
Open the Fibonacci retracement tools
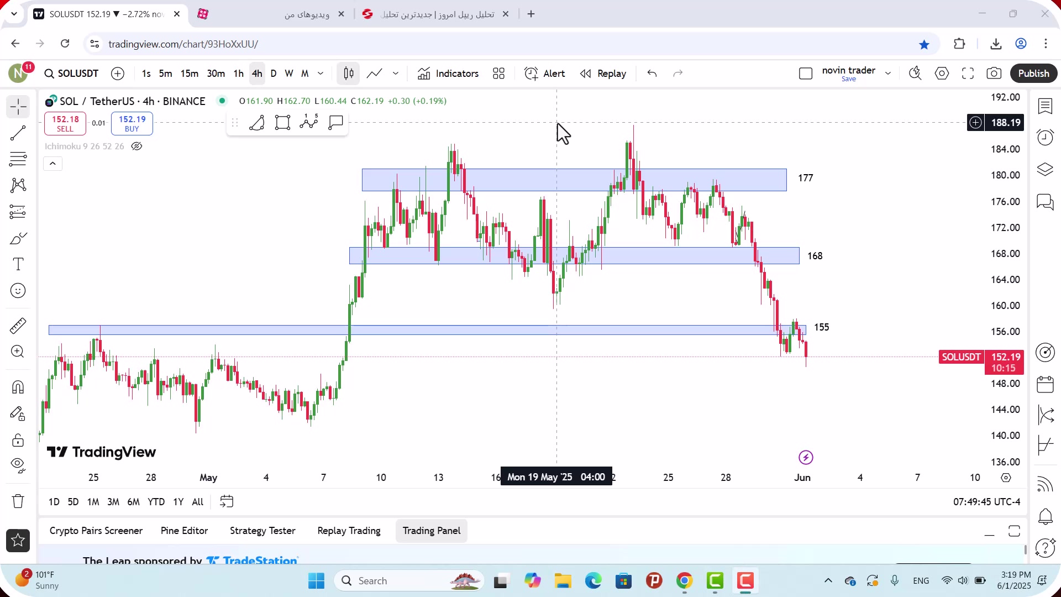[18, 159]
